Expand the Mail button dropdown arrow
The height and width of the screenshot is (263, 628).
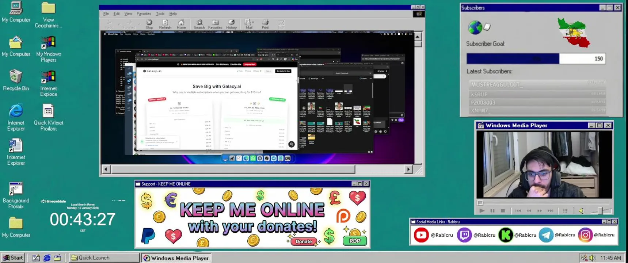tap(253, 22)
